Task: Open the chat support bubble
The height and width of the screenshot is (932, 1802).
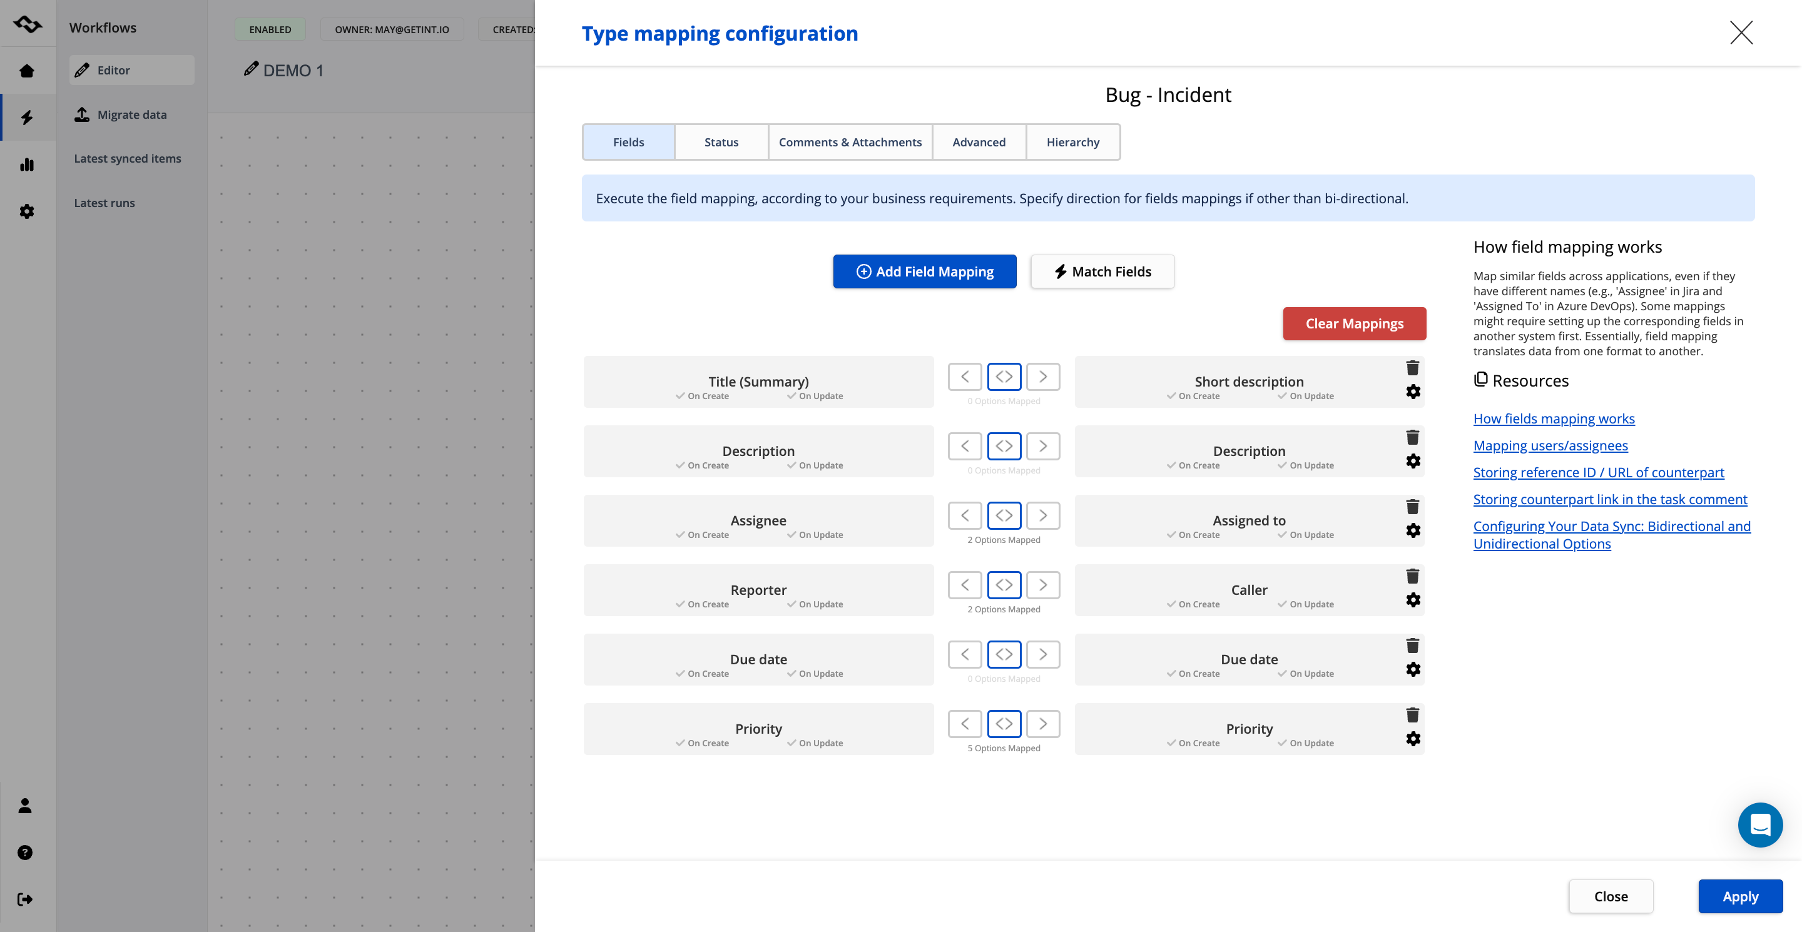Action: (x=1759, y=824)
